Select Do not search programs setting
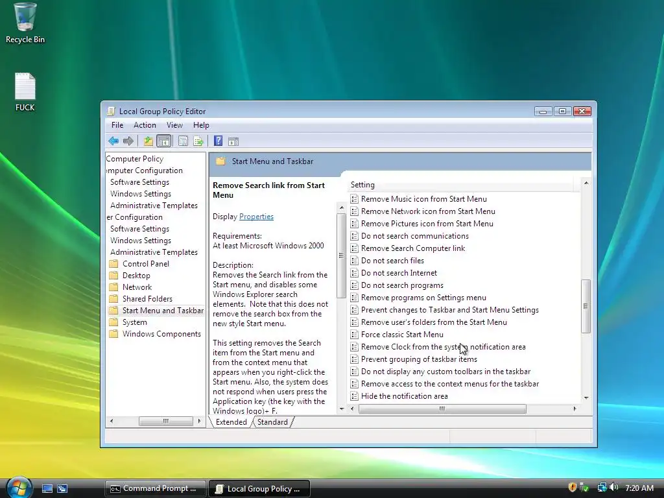664x498 pixels. tap(402, 285)
